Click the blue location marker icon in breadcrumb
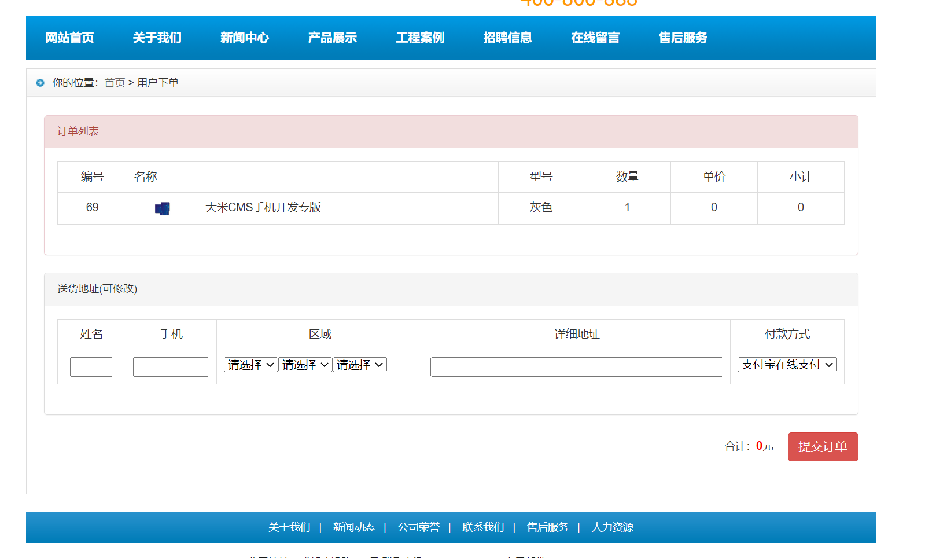 [x=39, y=83]
